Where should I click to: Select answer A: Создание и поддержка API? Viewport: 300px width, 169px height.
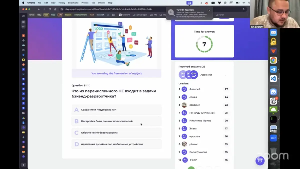click(x=116, y=110)
